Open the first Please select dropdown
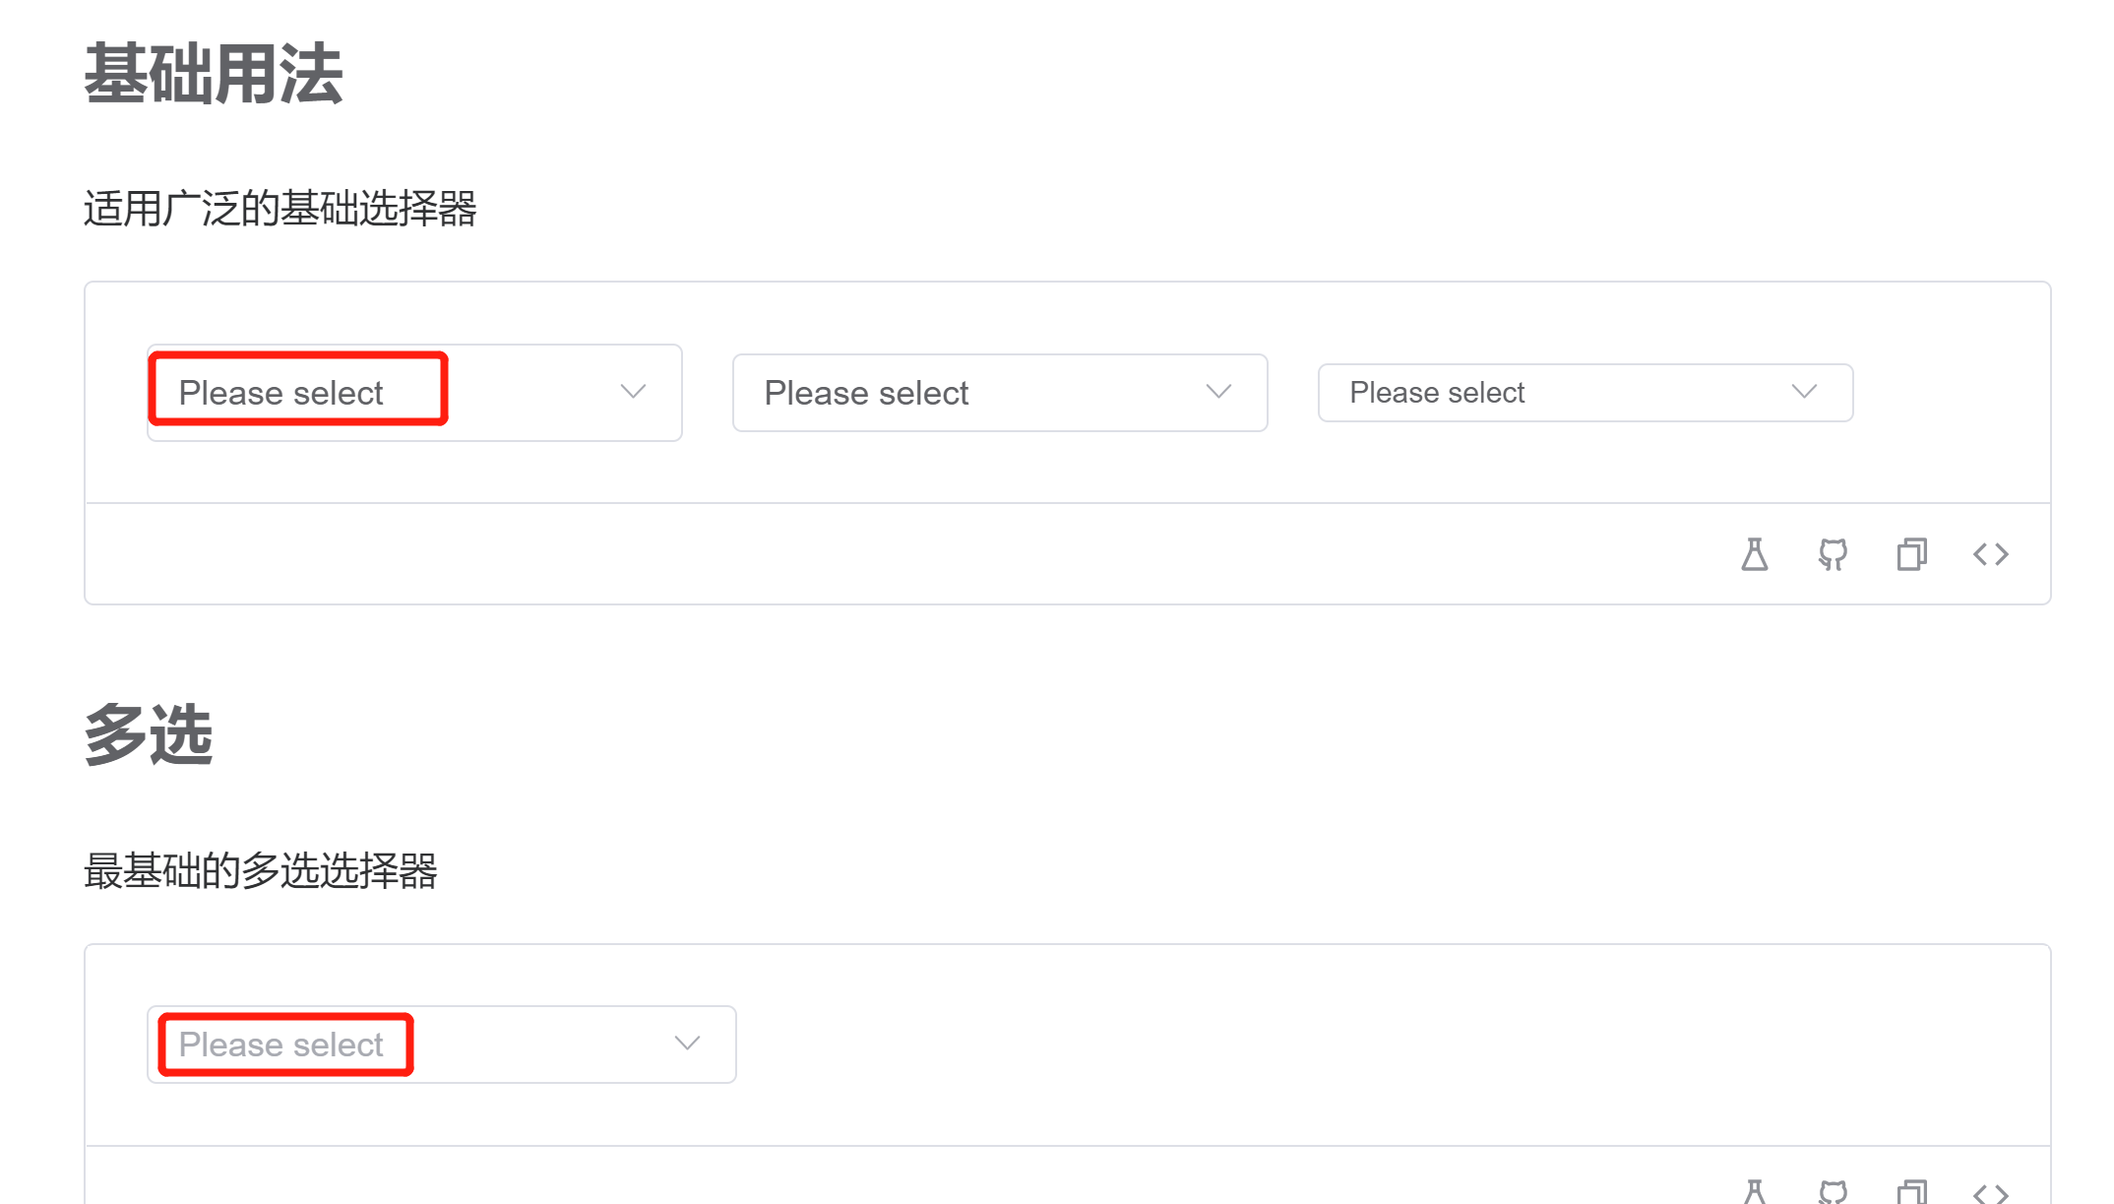 click(413, 392)
